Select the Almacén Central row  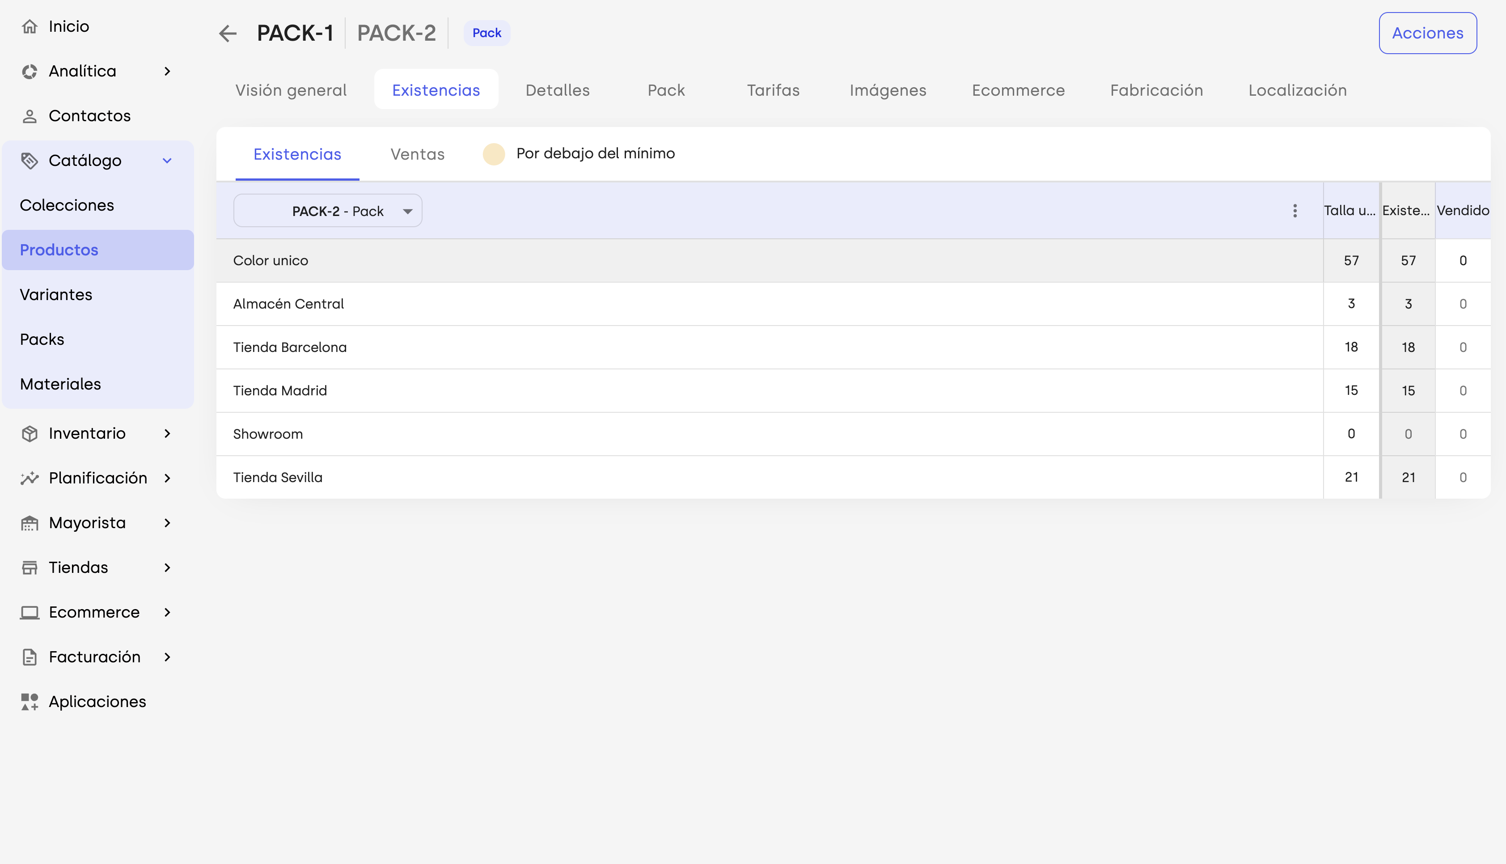coord(853,304)
